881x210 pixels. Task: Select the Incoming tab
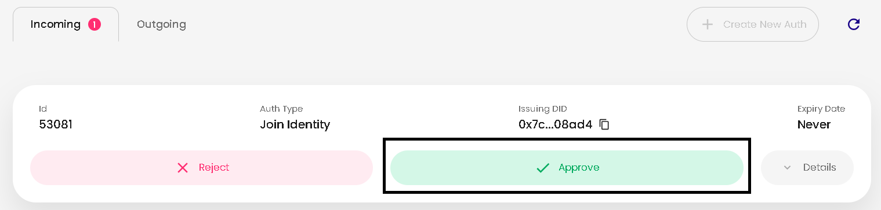tap(66, 24)
